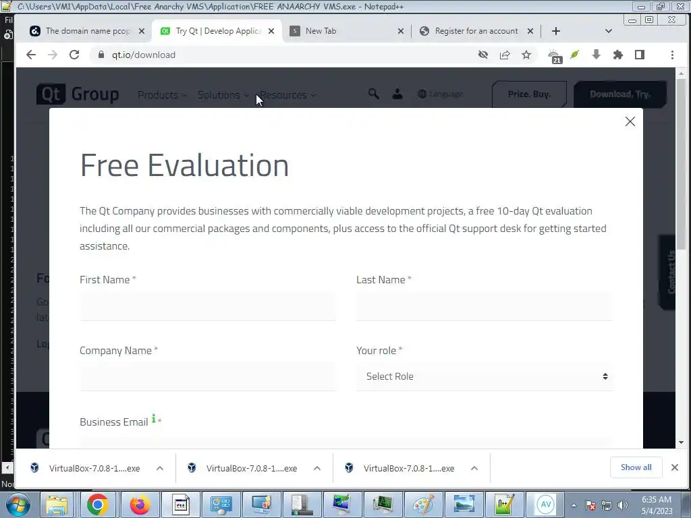Bookmark this page with star icon

[x=526, y=55]
